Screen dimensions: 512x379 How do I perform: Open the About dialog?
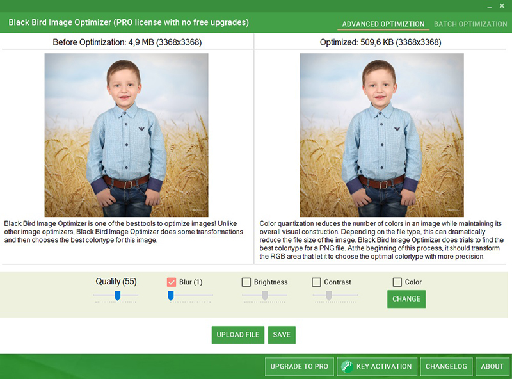[x=492, y=367]
